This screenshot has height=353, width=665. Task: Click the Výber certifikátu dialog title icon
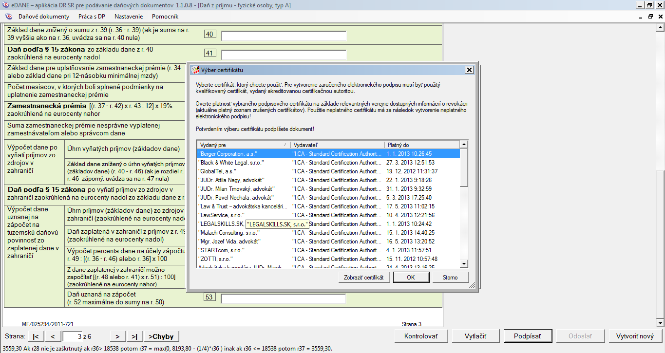click(195, 70)
